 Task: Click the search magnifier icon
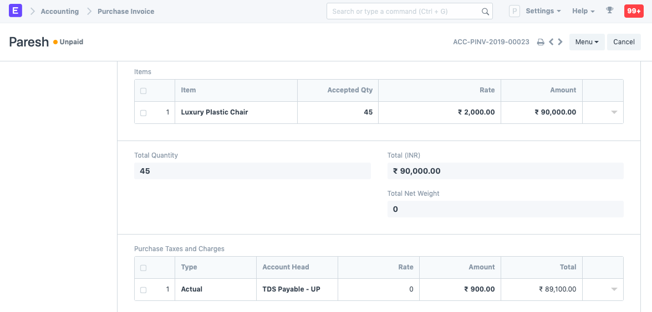(485, 12)
